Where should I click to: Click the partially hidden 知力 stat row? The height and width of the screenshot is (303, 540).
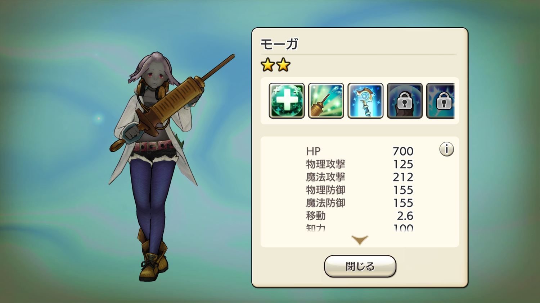360,228
